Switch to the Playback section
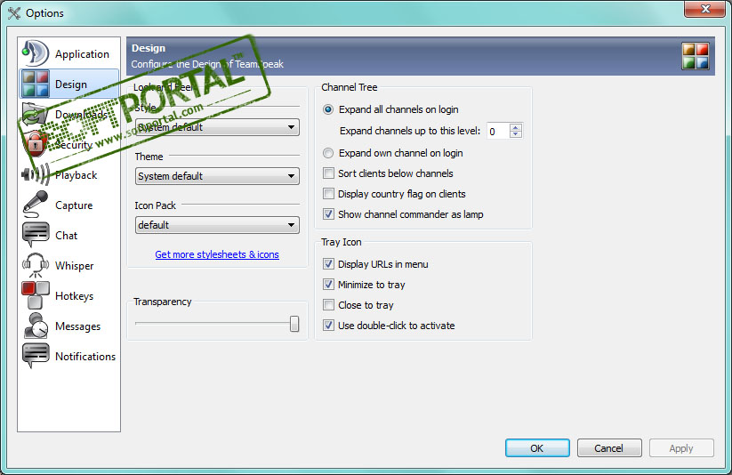Viewport: 732px width, 475px height. pos(68,175)
